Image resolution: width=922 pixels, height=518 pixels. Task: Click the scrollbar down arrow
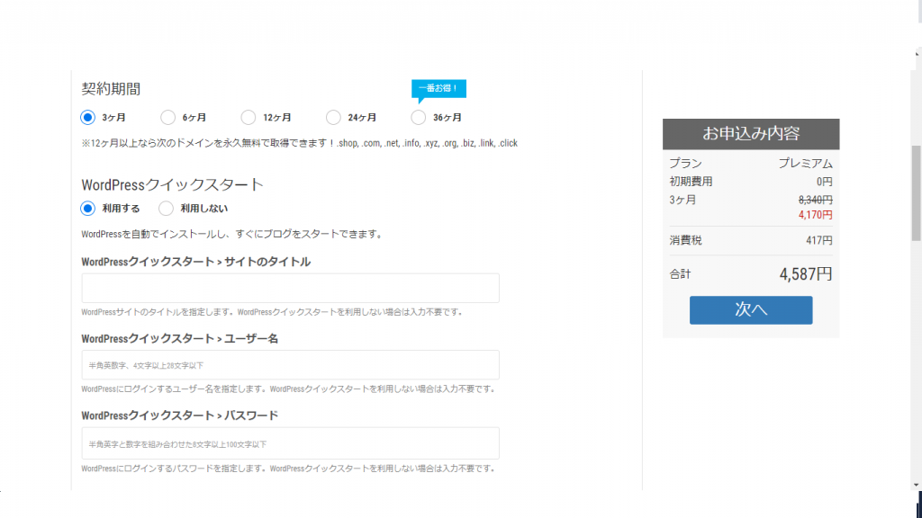point(916,485)
